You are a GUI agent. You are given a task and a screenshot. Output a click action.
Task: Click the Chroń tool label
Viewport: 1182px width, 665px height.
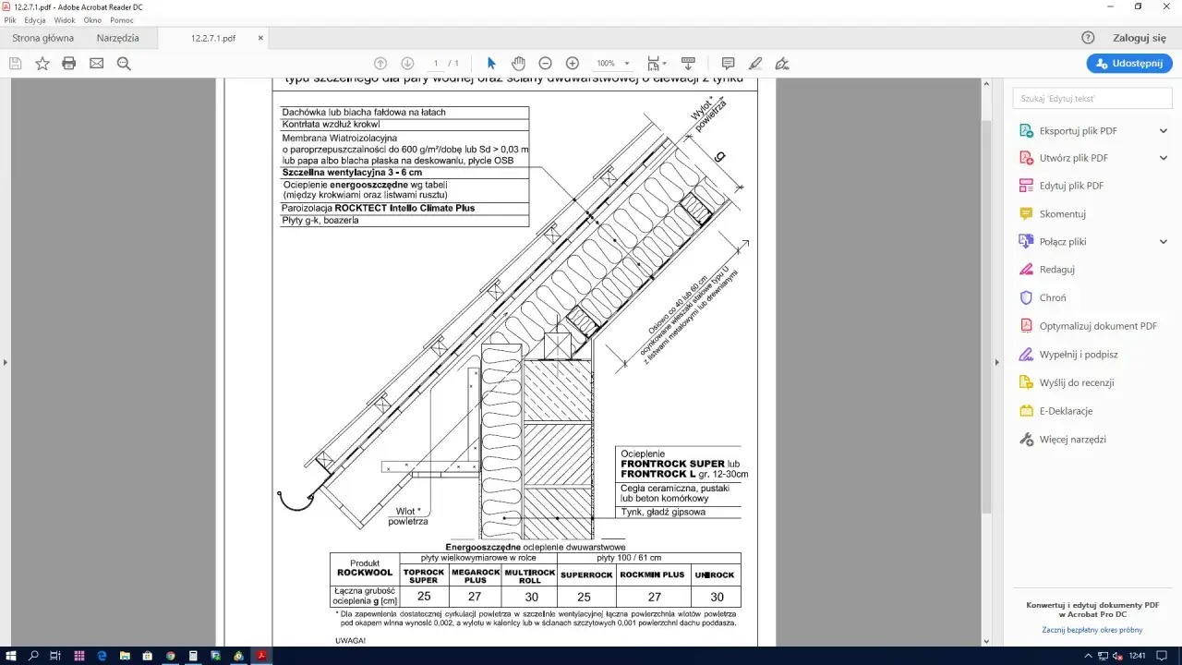pyautogui.click(x=1053, y=297)
